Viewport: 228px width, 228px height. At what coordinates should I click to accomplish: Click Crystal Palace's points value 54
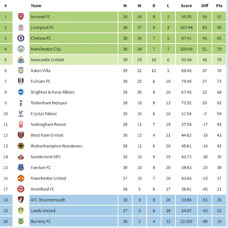click(x=219, y=114)
